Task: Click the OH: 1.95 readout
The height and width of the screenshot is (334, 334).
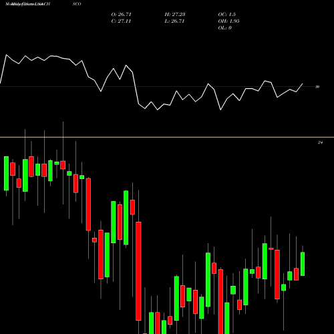Action: pos(228,21)
